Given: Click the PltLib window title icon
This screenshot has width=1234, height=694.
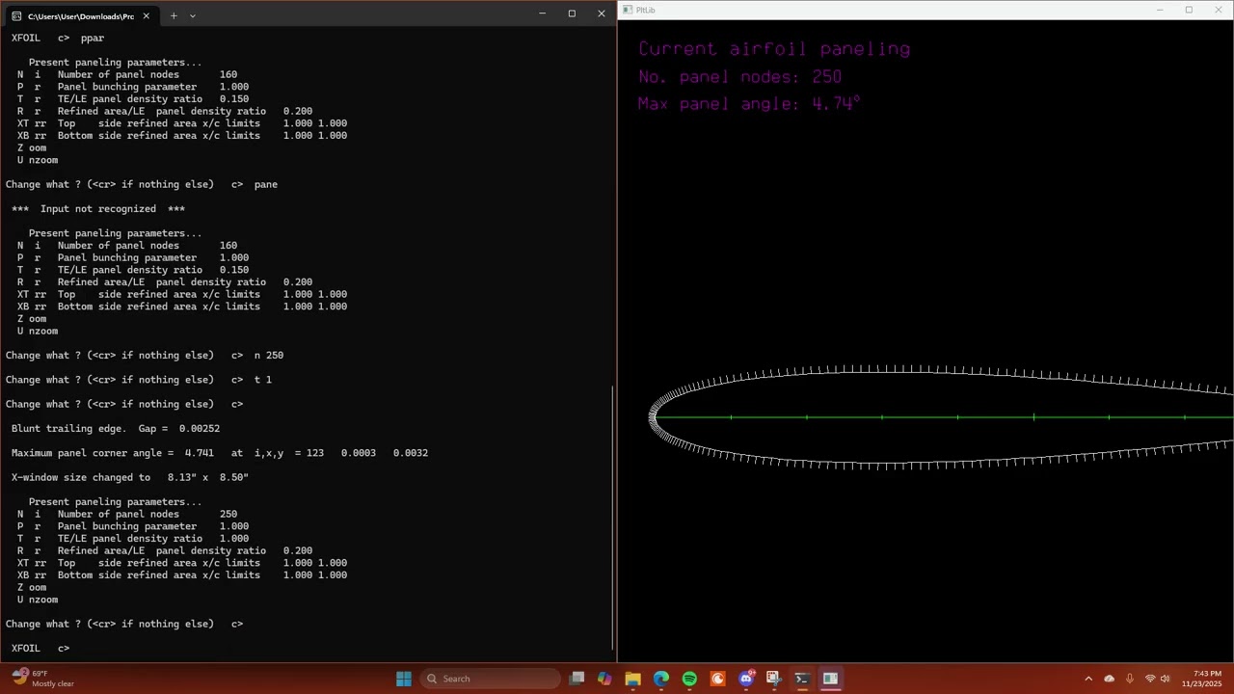Looking at the screenshot, I should pyautogui.click(x=628, y=10).
